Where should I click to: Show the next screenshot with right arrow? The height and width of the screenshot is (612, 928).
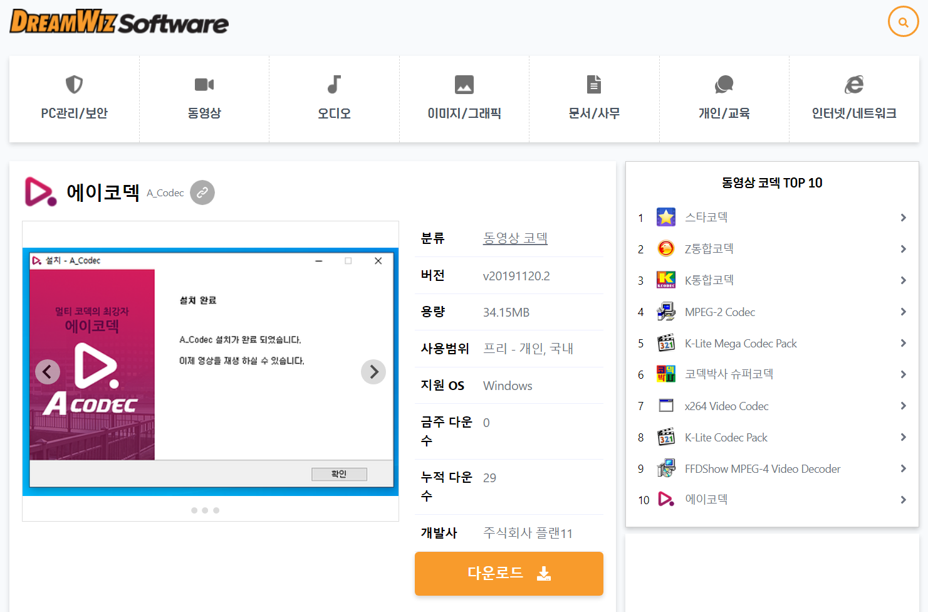[x=373, y=372]
